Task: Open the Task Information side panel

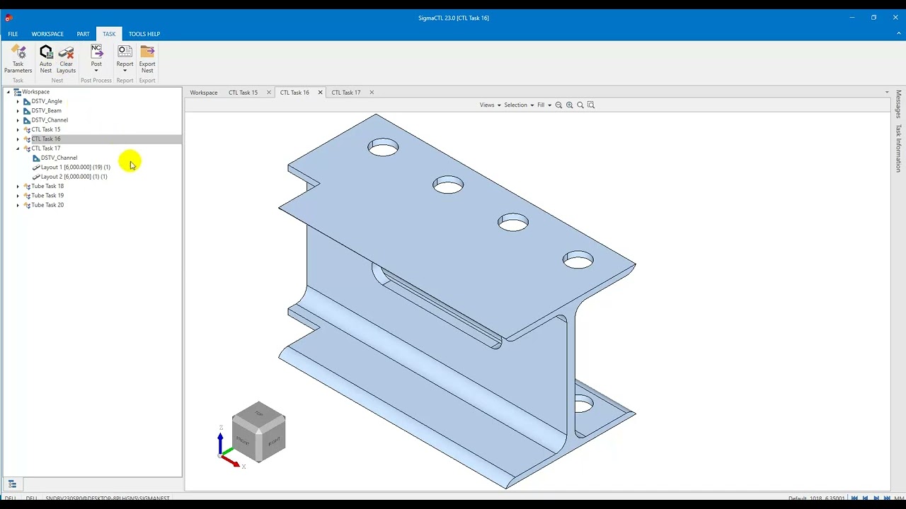Action: (898, 148)
